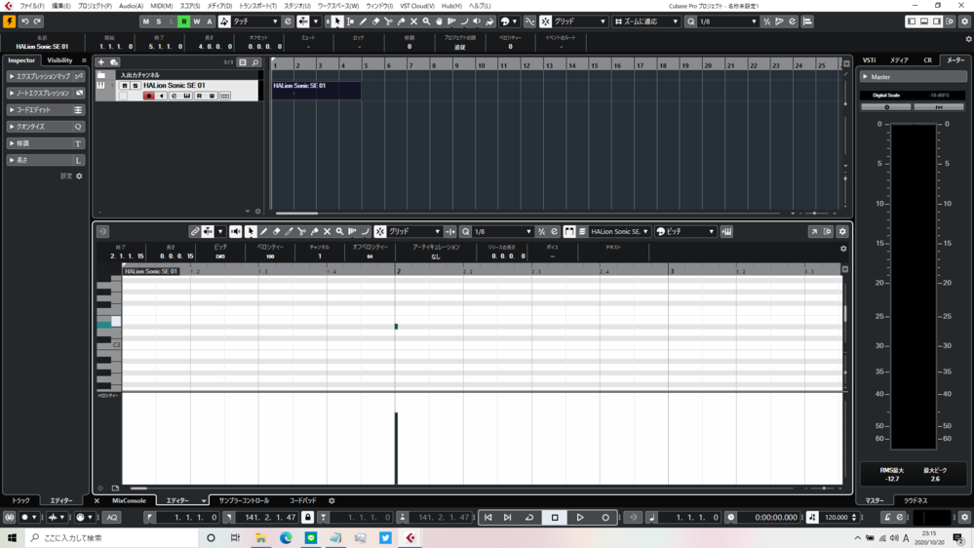Click the Add Track plus icon
Screen dimensions: 974x548
100,62
